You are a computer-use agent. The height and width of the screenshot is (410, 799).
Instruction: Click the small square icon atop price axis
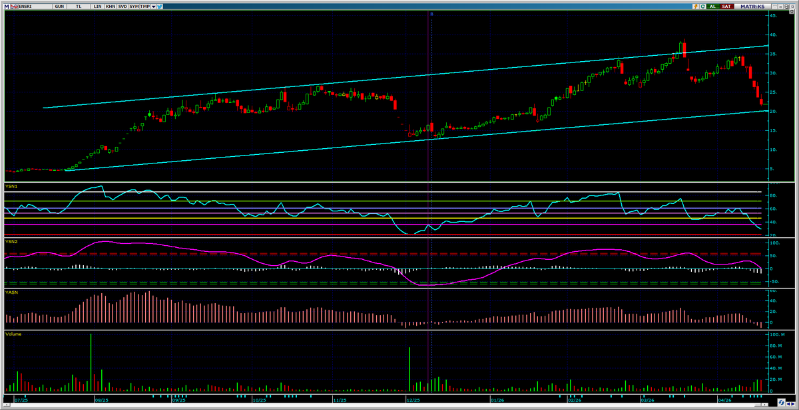point(792,11)
